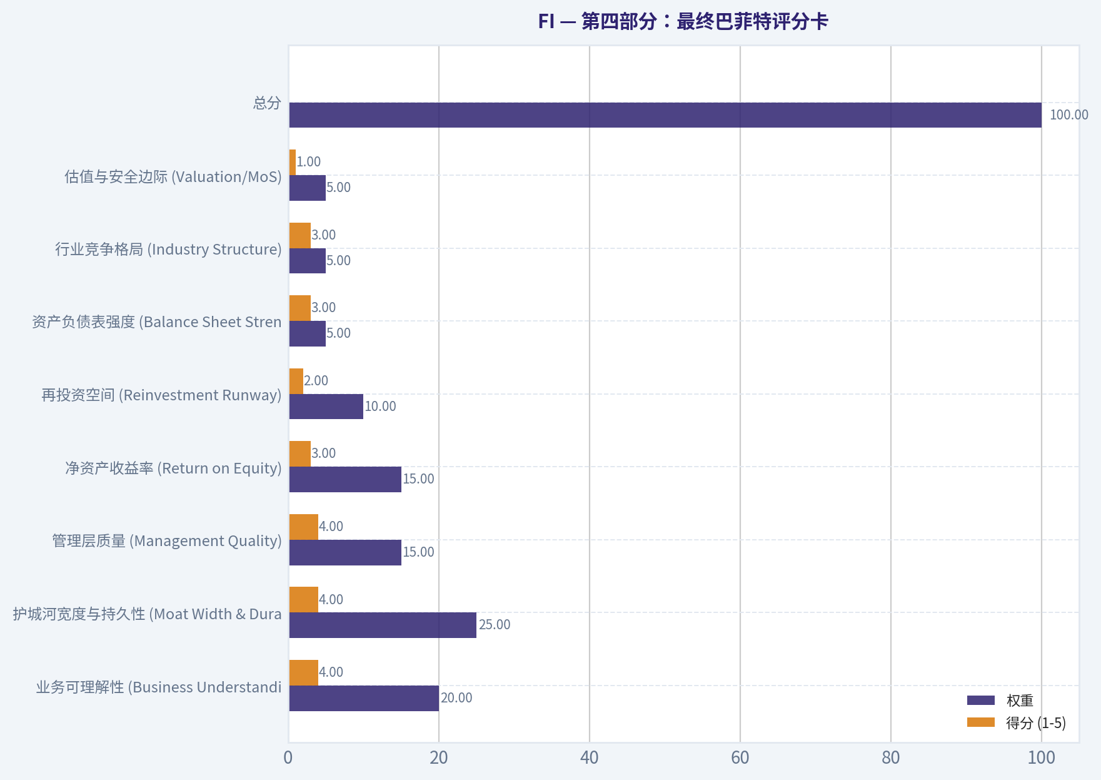This screenshot has height=780, width=1101.
Task: Click the x-axis tick label 60
Action: (740, 758)
